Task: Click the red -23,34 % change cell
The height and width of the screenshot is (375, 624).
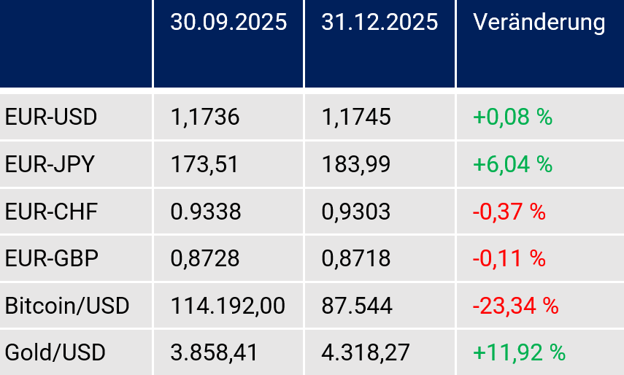Action: coord(515,306)
